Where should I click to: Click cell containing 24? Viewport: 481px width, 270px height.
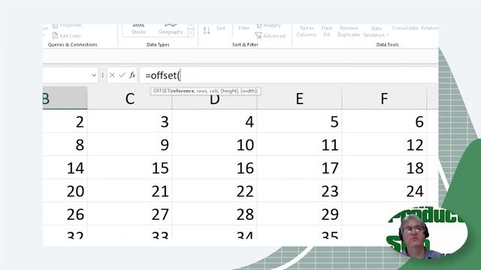[384, 190]
